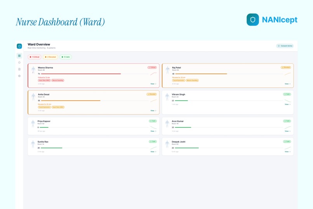Click Heart Rate tag on Meena Sharma card
Screen dimensions: 313x209
44,81
